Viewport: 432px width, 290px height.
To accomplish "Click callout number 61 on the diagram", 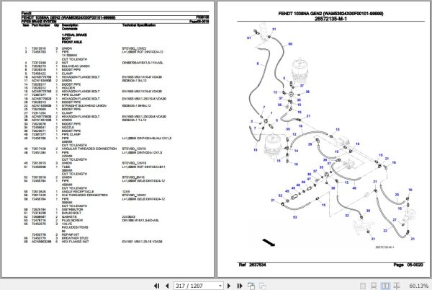I will pos(249,38).
